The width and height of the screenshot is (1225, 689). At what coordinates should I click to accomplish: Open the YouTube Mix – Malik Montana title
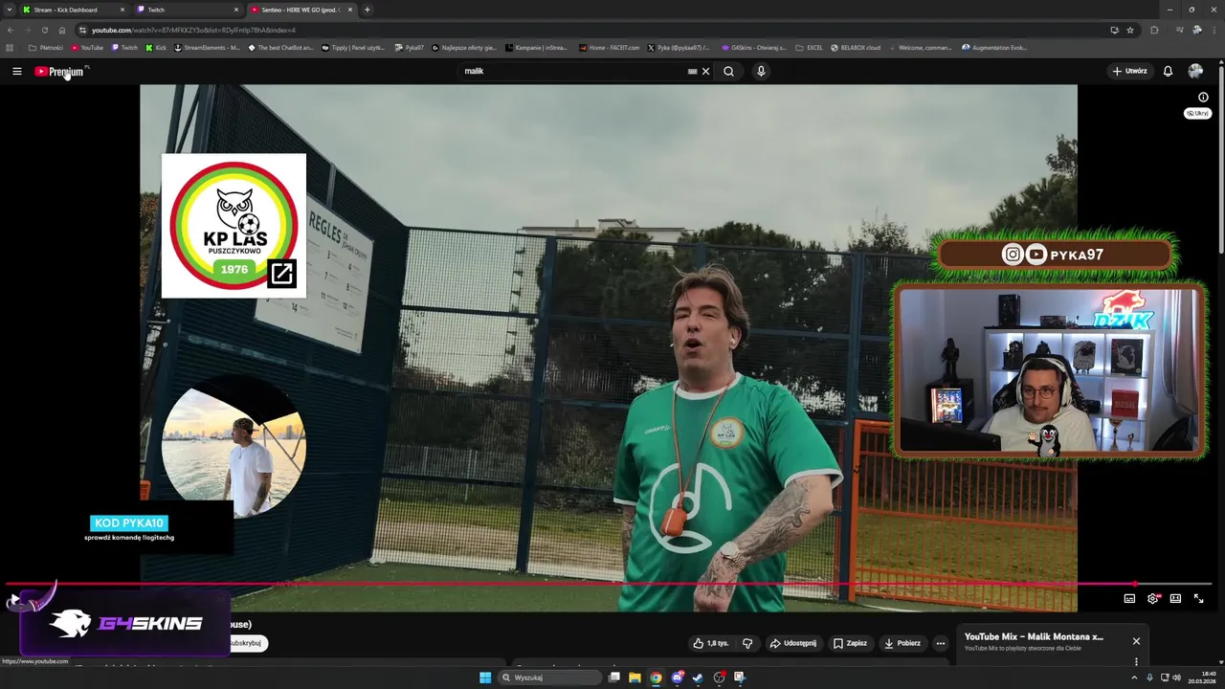click(1034, 636)
